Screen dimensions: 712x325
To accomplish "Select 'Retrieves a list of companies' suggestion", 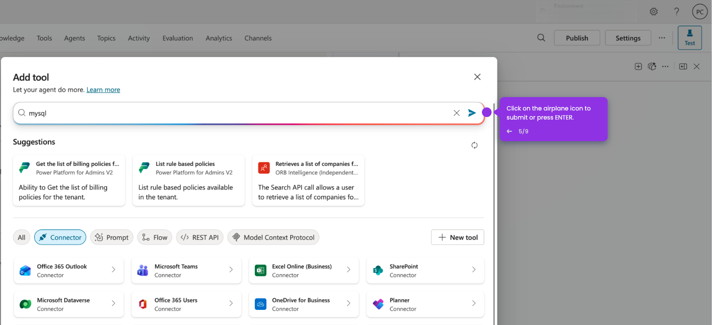I will pos(308,180).
